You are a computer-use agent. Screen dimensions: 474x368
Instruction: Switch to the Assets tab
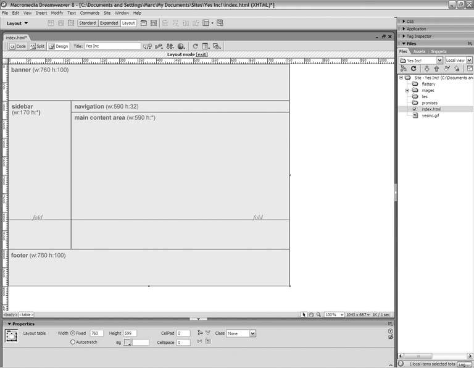pyautogui.click(x=419, y=51)
